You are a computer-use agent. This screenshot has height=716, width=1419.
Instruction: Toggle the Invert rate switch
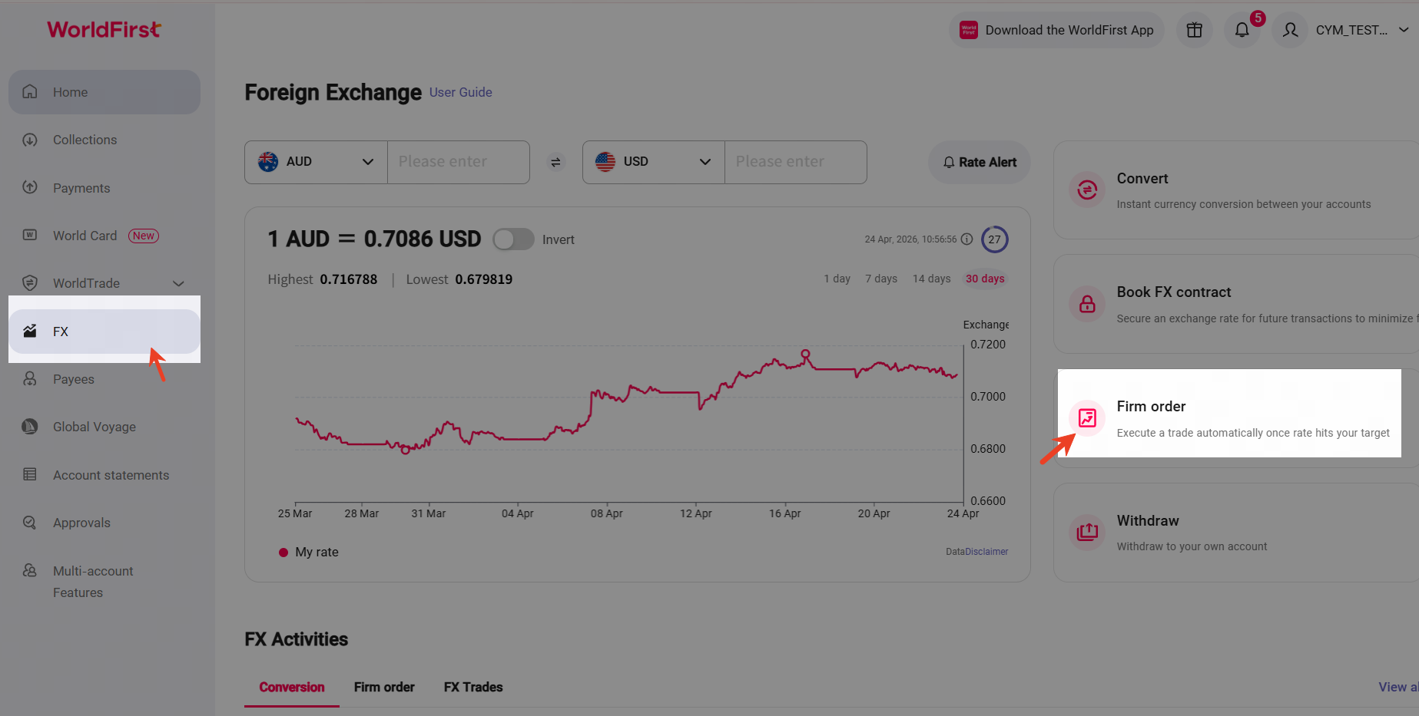click(x=513, y=239)
